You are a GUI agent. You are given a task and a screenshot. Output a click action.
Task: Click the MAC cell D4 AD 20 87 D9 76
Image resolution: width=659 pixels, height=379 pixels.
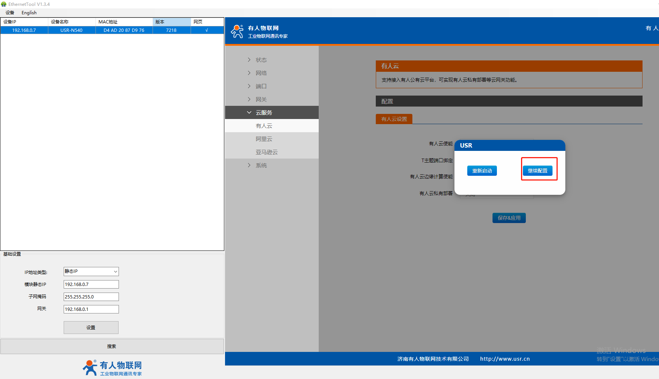click(x=124, y=30)
